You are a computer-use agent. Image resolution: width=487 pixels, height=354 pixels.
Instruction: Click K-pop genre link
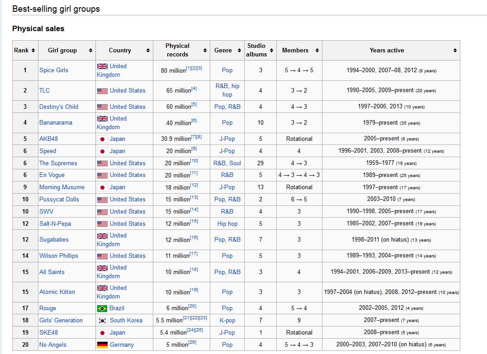pos(227,321)
